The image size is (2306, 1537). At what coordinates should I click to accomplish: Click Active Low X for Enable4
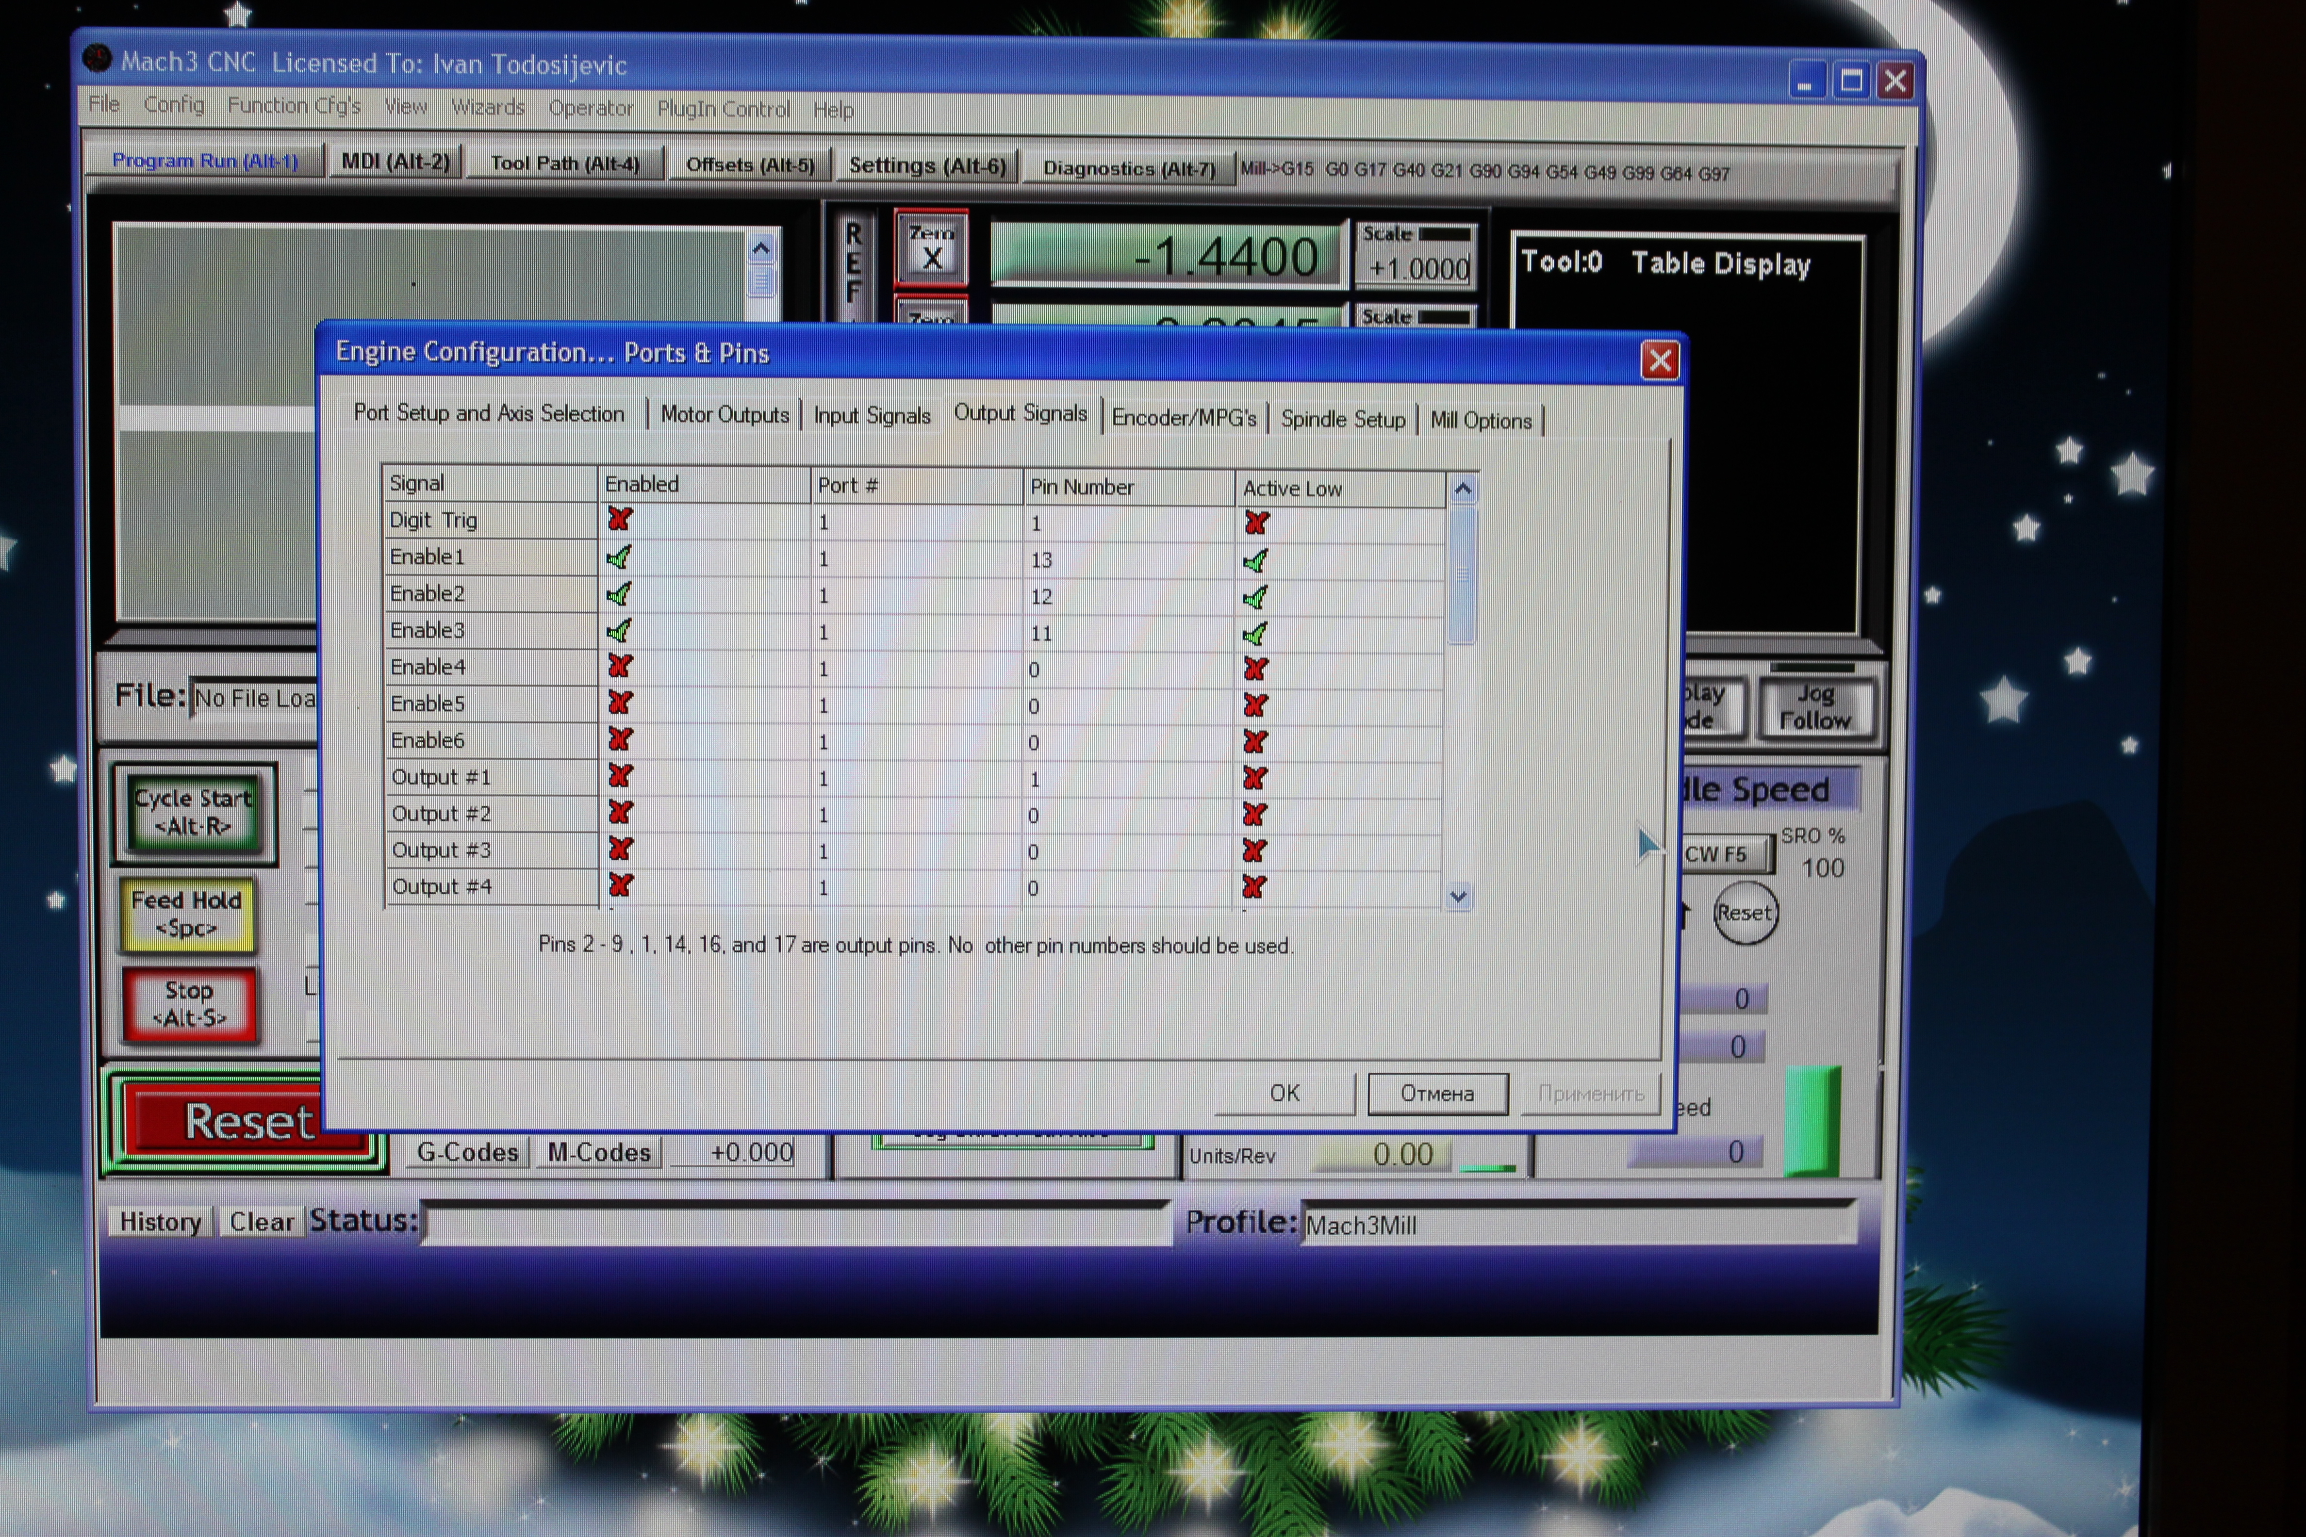tap(1255, 670)
